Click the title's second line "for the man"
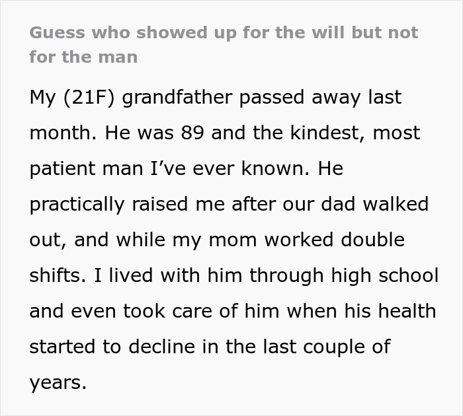 pyautogui.click(x=83, y=57)
